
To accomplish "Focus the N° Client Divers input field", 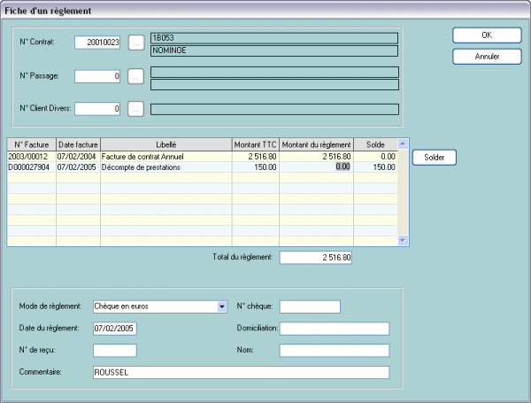I will [x=97, y=109].
